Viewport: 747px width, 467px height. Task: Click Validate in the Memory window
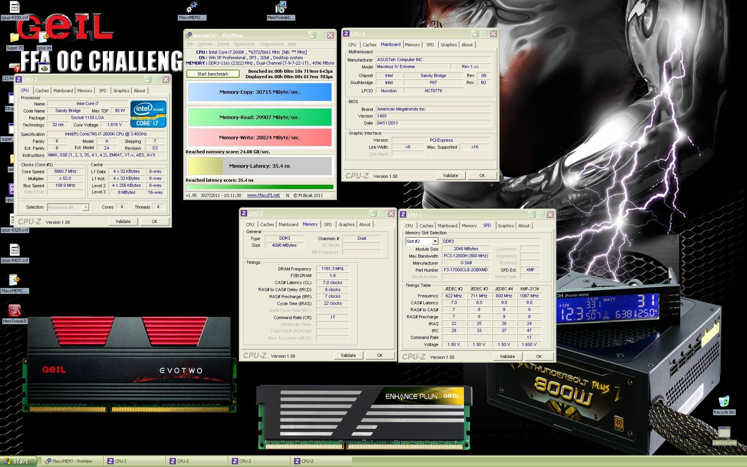pyautogui.click(x=348, y=355)
